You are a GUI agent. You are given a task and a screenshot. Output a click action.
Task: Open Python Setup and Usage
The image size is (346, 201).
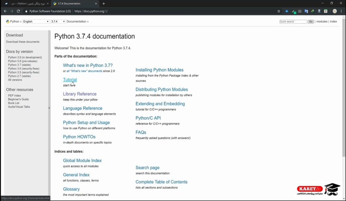click(x=86, y=122)
